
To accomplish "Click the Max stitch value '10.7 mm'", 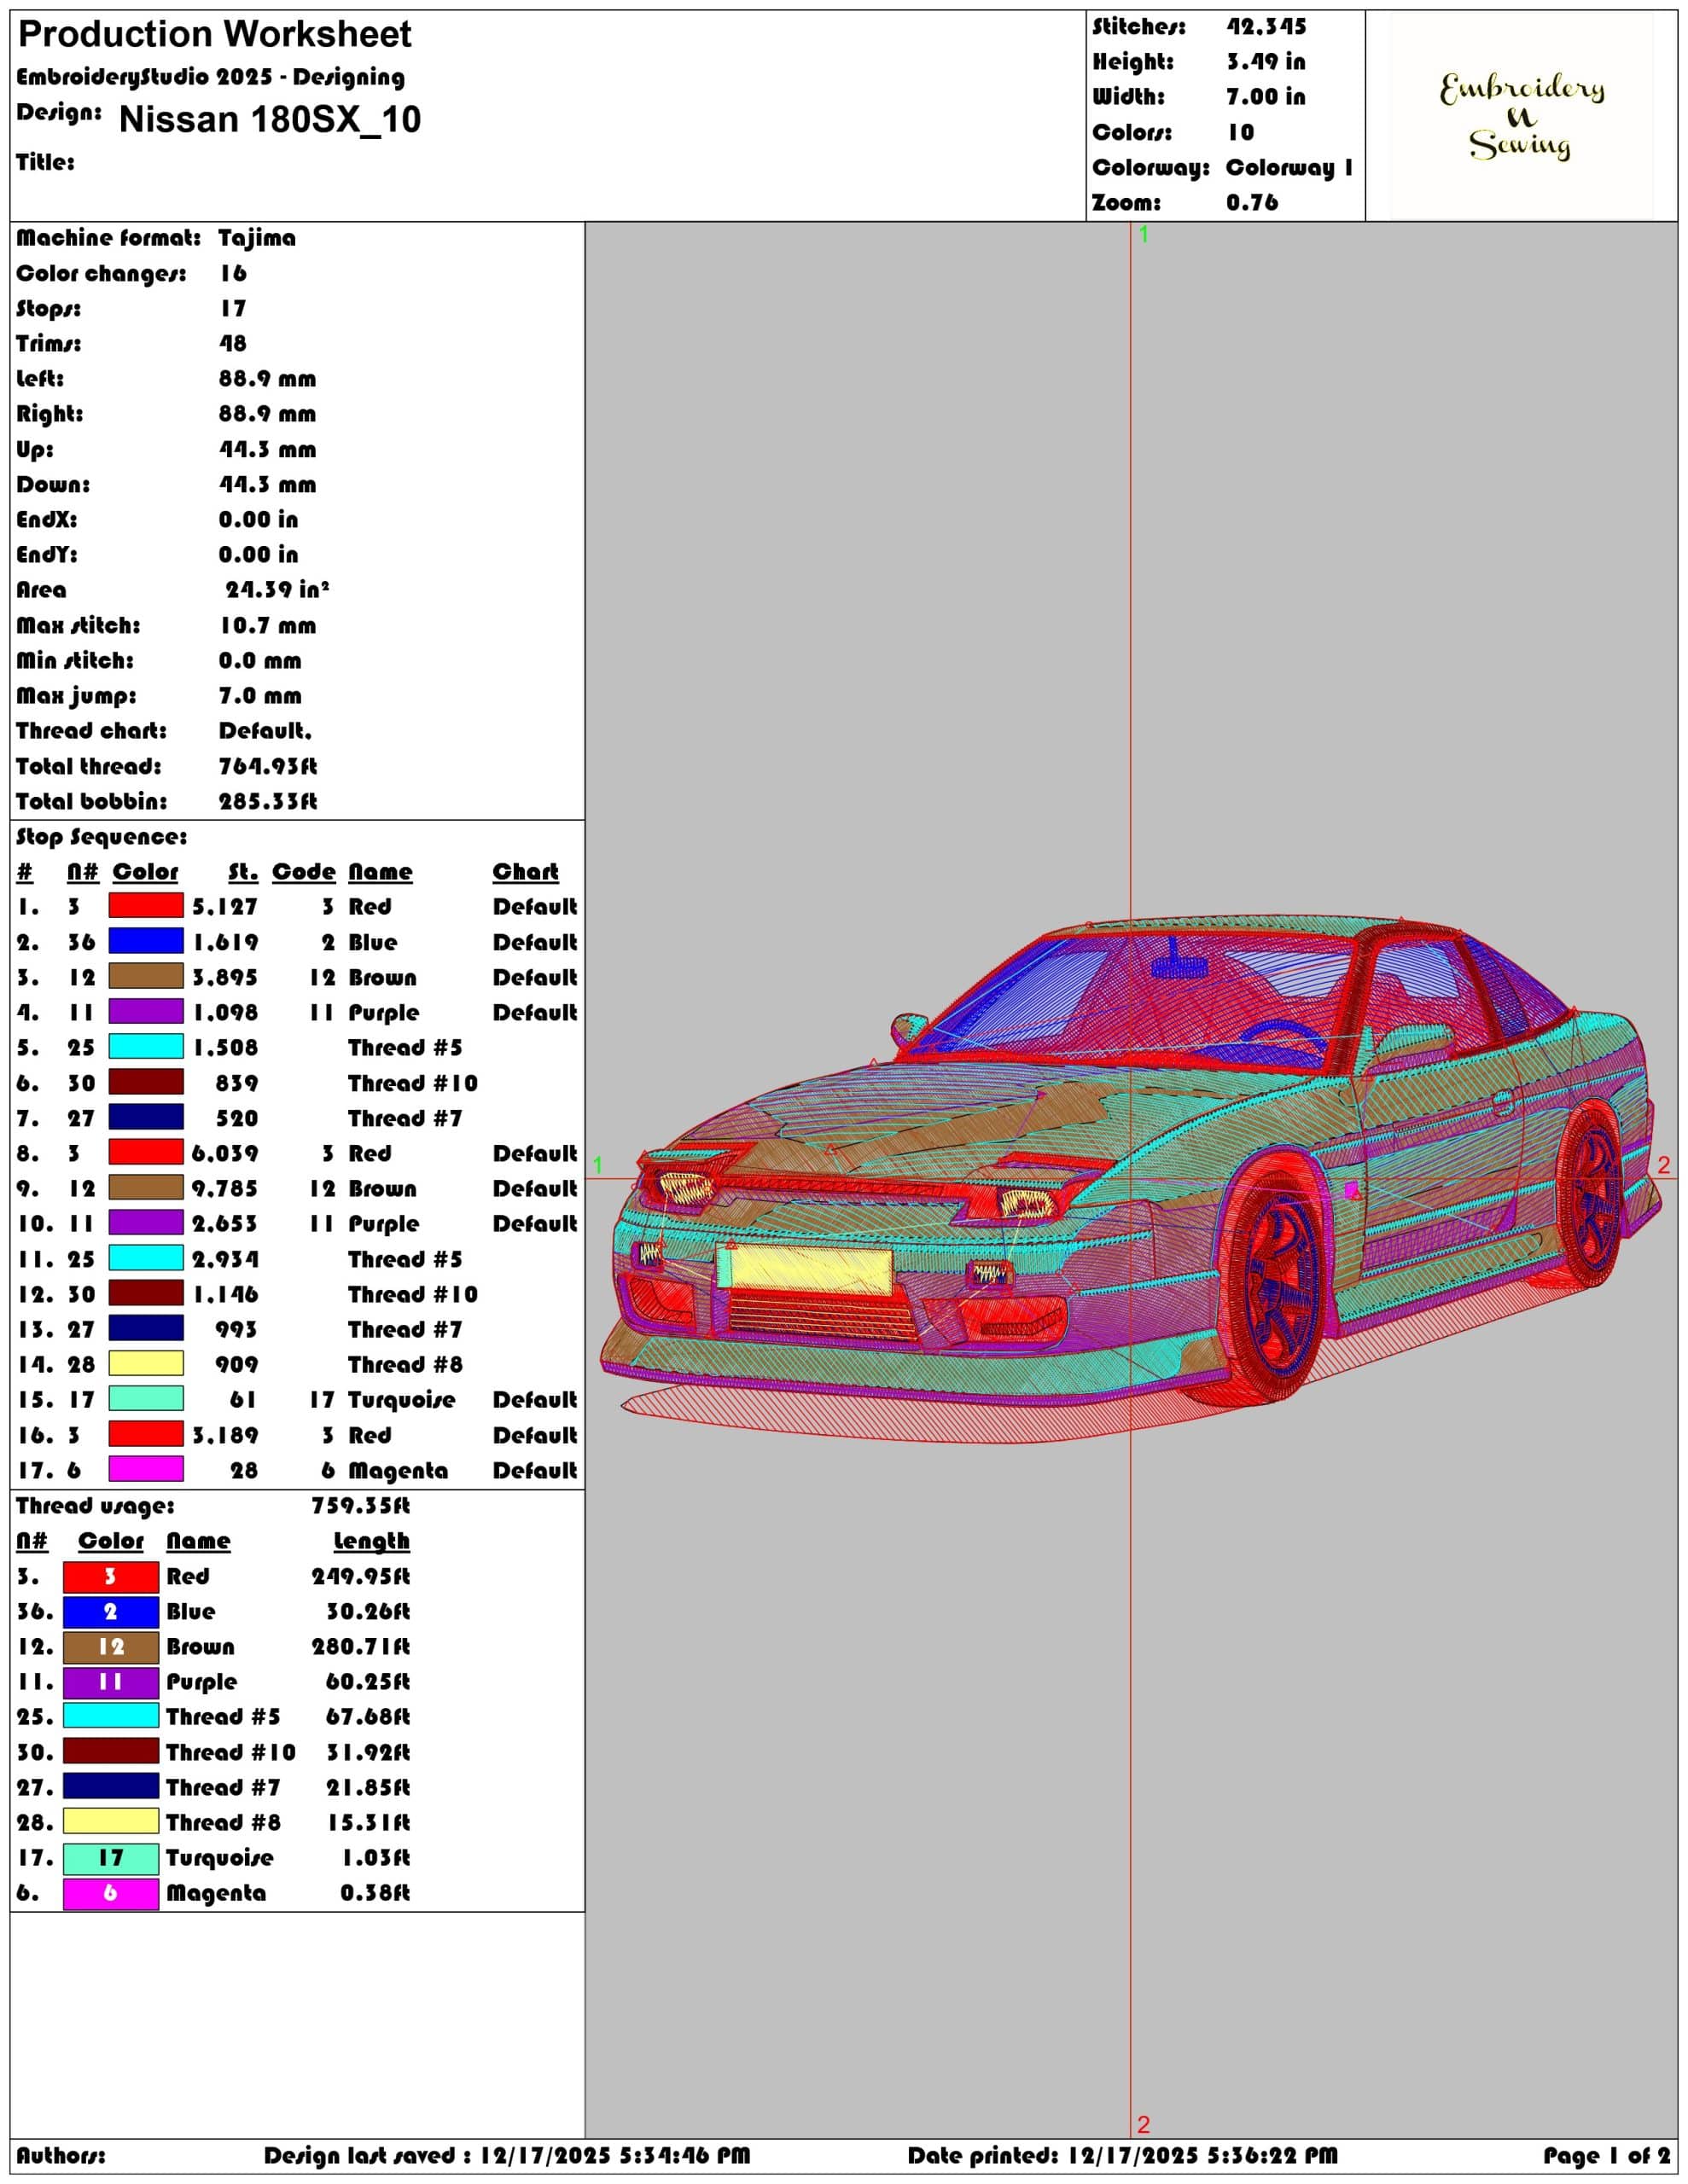I will pos(268,625).
